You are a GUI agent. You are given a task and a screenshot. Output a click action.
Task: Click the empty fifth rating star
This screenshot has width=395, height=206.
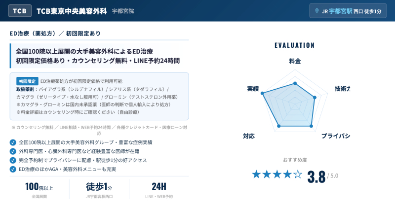(x=298, y=174)
